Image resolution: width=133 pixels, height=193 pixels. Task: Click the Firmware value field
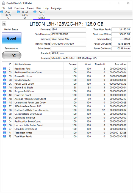pos(68,30)
